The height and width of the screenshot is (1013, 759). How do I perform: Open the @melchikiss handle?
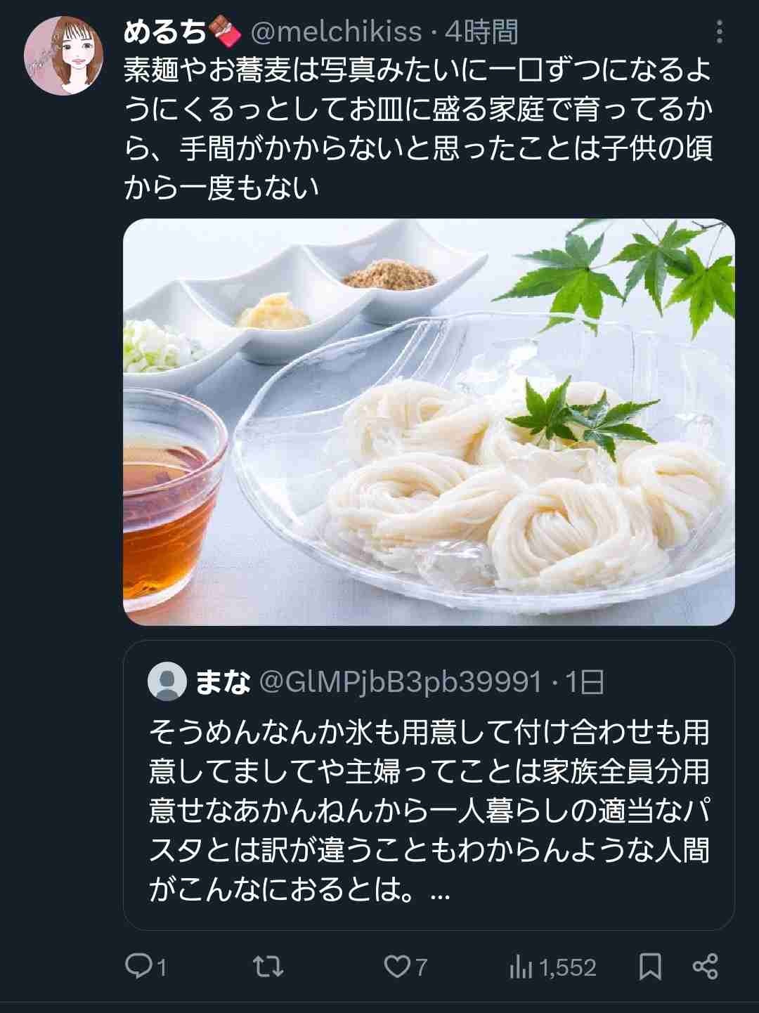coord(336,32)
